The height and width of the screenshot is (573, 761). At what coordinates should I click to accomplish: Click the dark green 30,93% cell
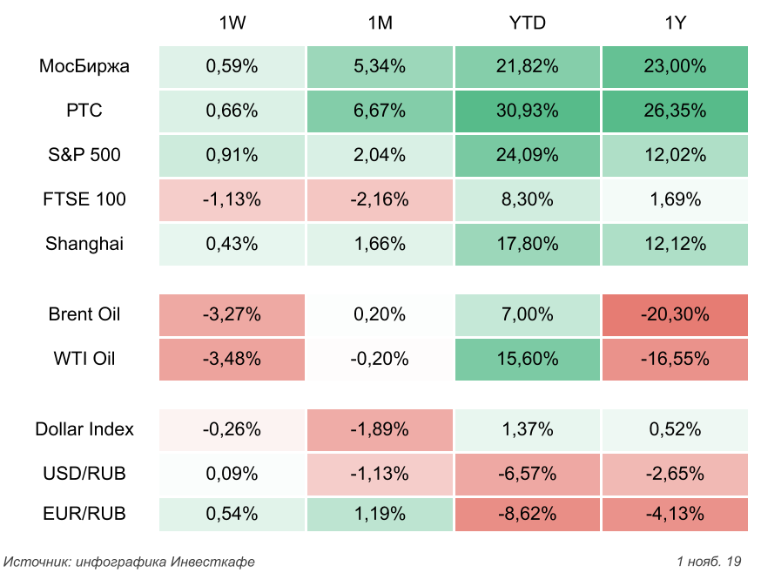click(x=527, y=111)
